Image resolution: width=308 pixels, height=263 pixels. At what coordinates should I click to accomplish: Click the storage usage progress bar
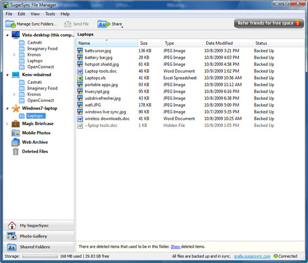[40, 257]
